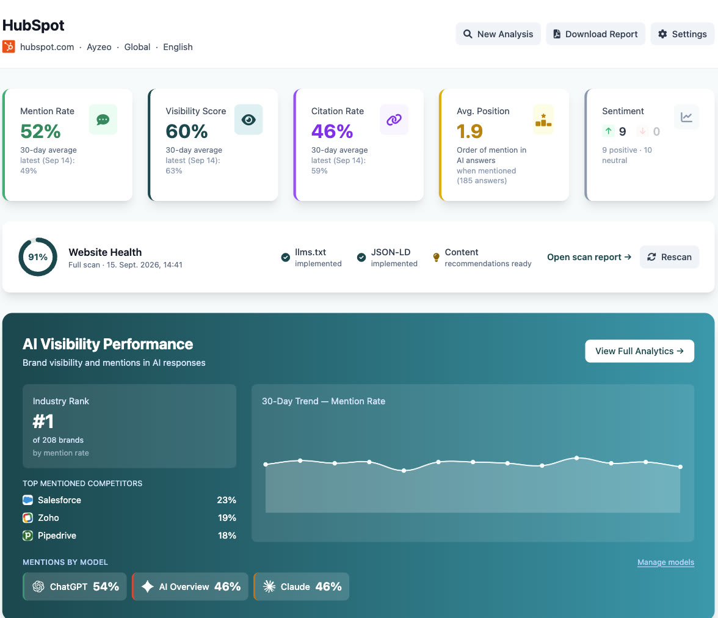Start a New Analysis
718x618 pixels.
pyautogui.click(x=498, y=34)
